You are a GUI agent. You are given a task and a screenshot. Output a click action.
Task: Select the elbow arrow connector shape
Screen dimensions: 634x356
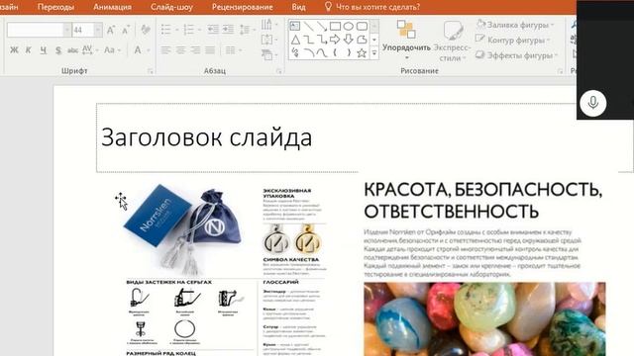(x=322, y=40)
